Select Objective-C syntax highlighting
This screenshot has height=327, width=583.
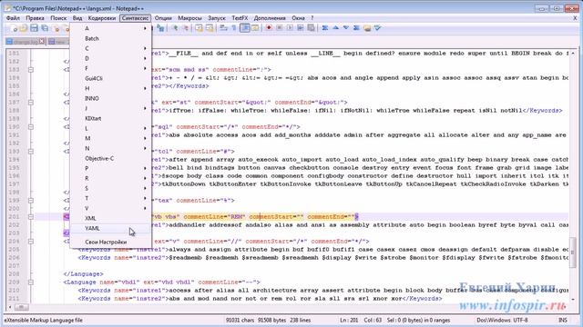(x=110, y=159)
